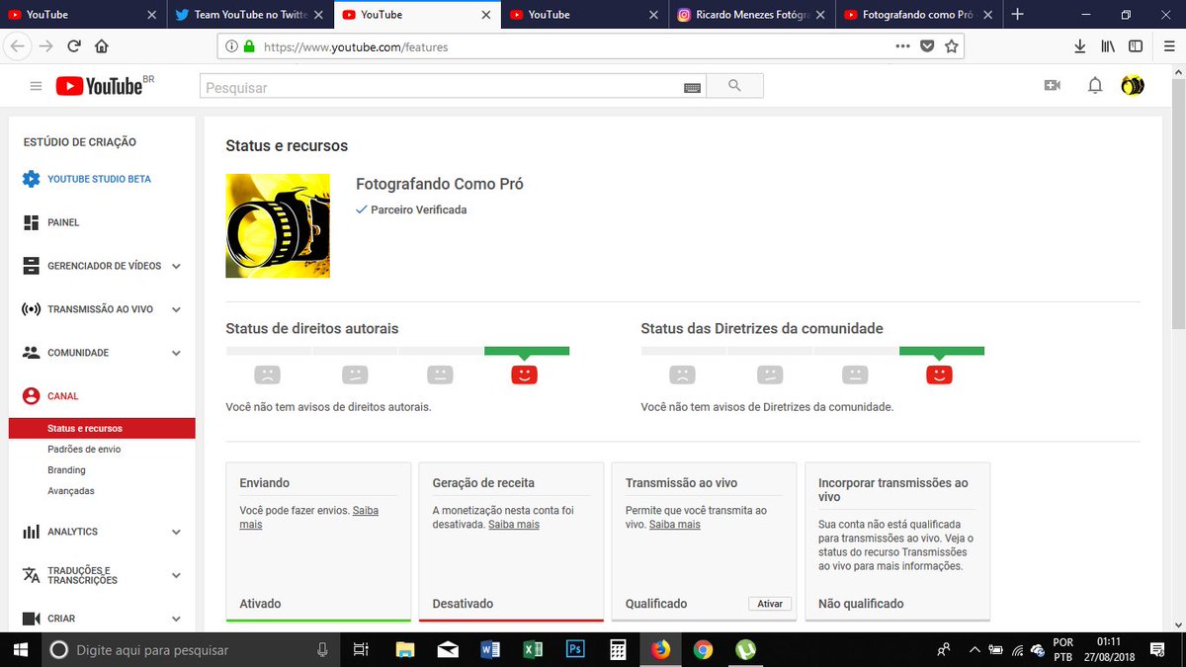The width and height of the screenshot is (1186, 667).
Task: Click the Fotografando Como Pró channel name
Action: (x=440, y=184)
